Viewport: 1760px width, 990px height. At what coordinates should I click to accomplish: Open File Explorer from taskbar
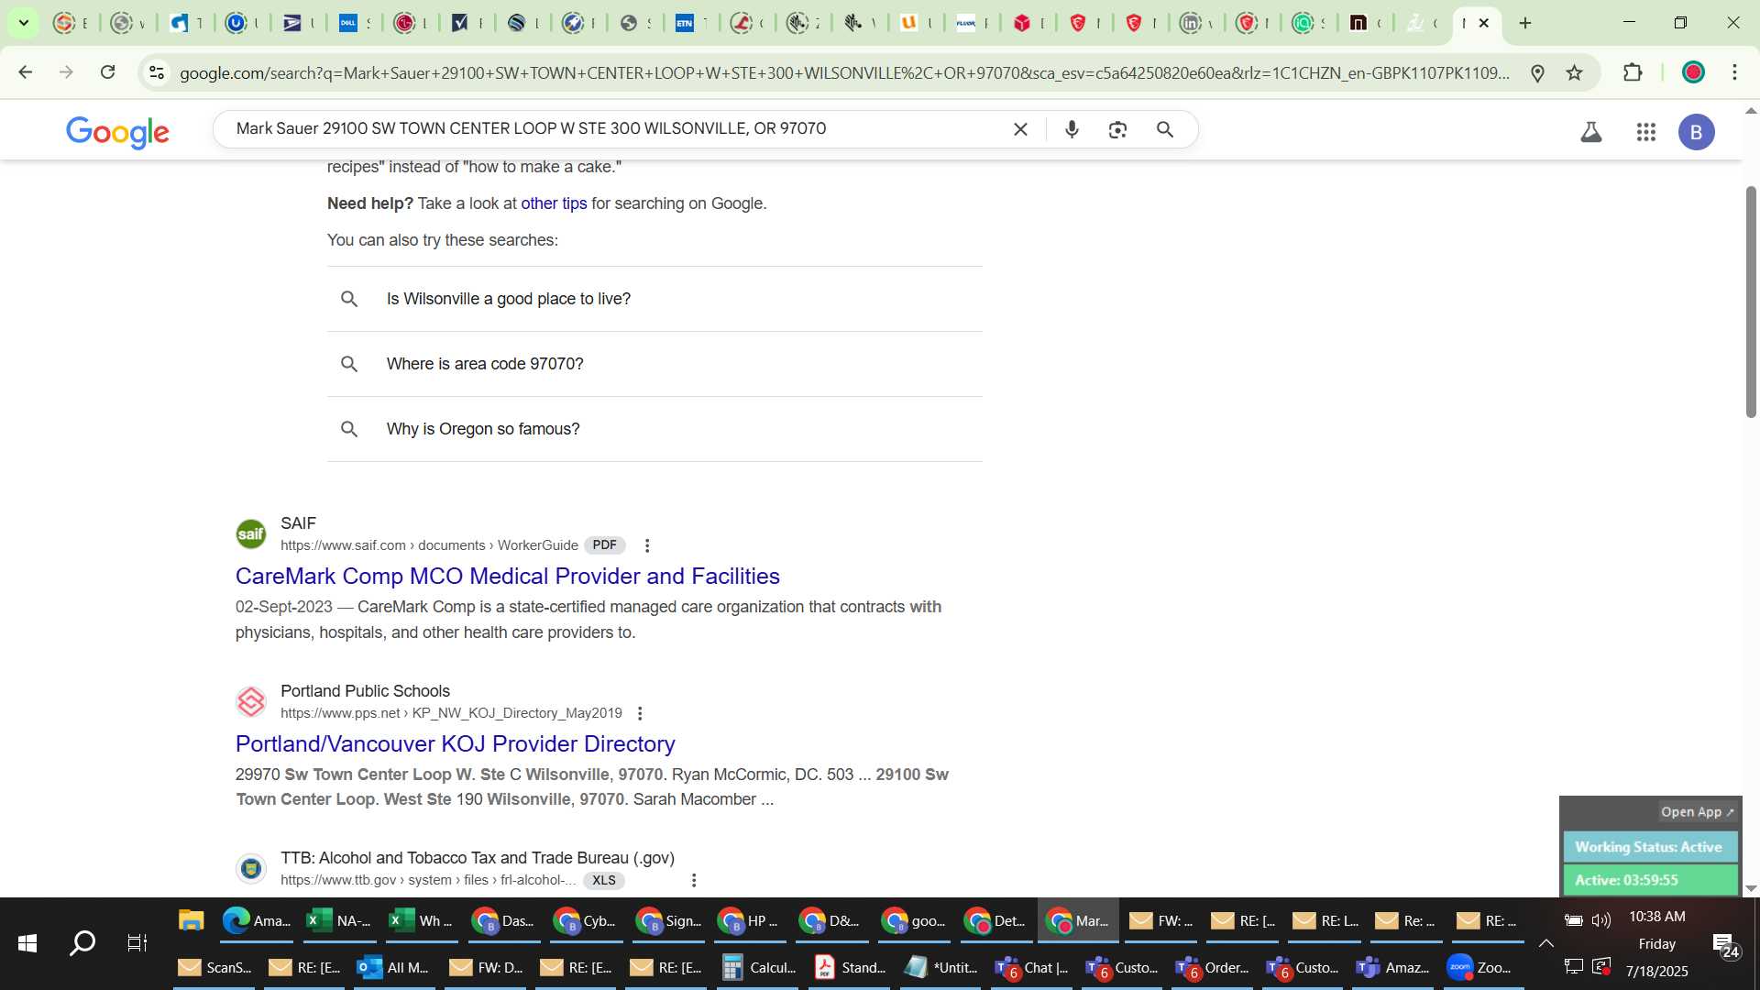(x=191, y=920)
